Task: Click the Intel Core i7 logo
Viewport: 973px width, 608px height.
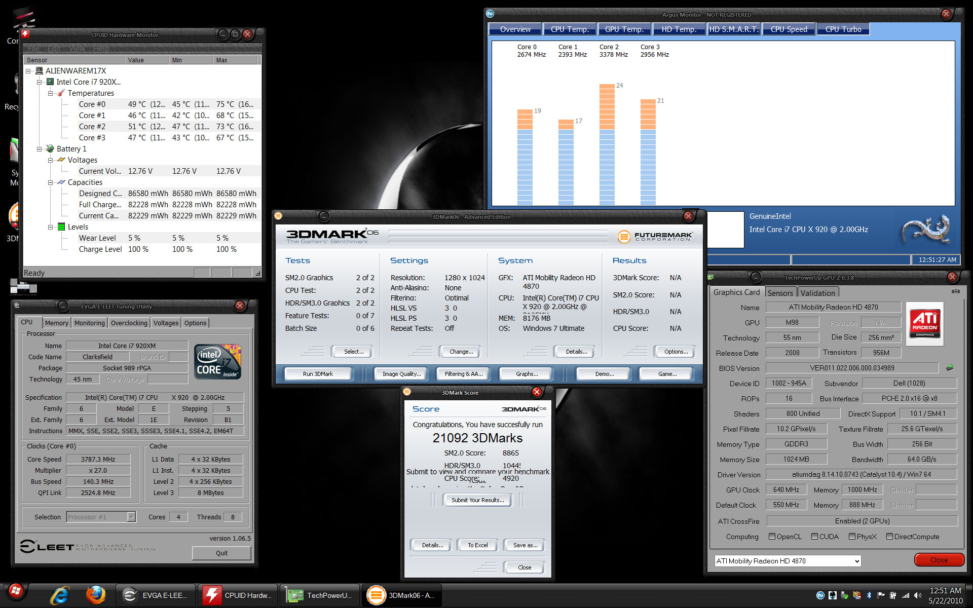Action: [x=217, y=361]
